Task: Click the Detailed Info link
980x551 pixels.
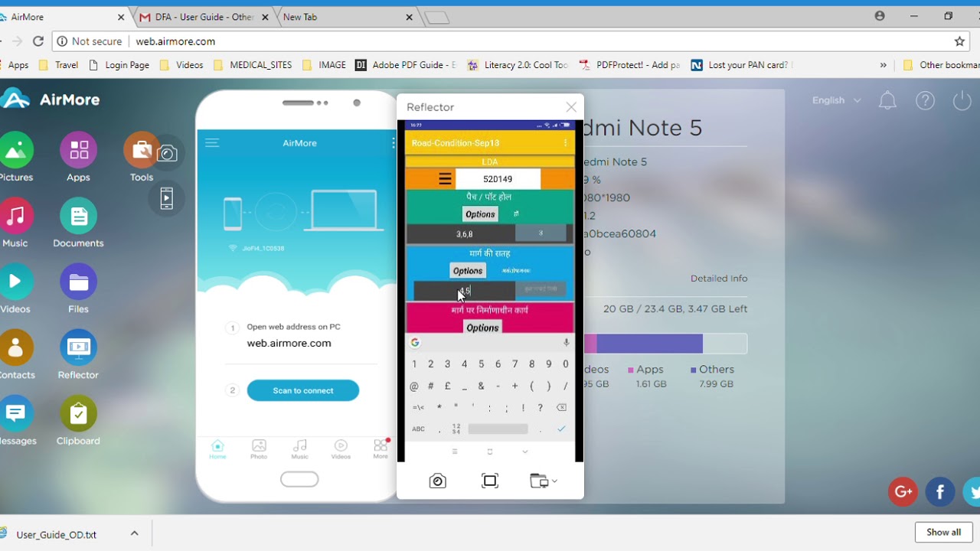Action: click(x=719, y=279)
